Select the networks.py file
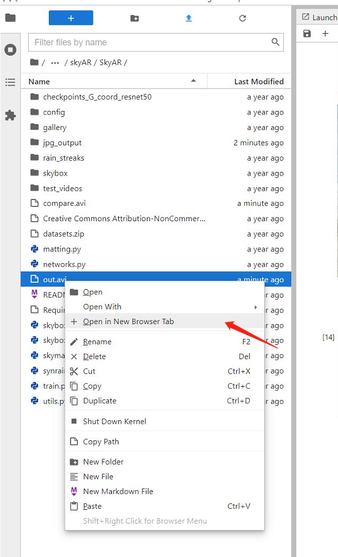The image size is (338, 557). pyautogui.click(x=155, y=265)
